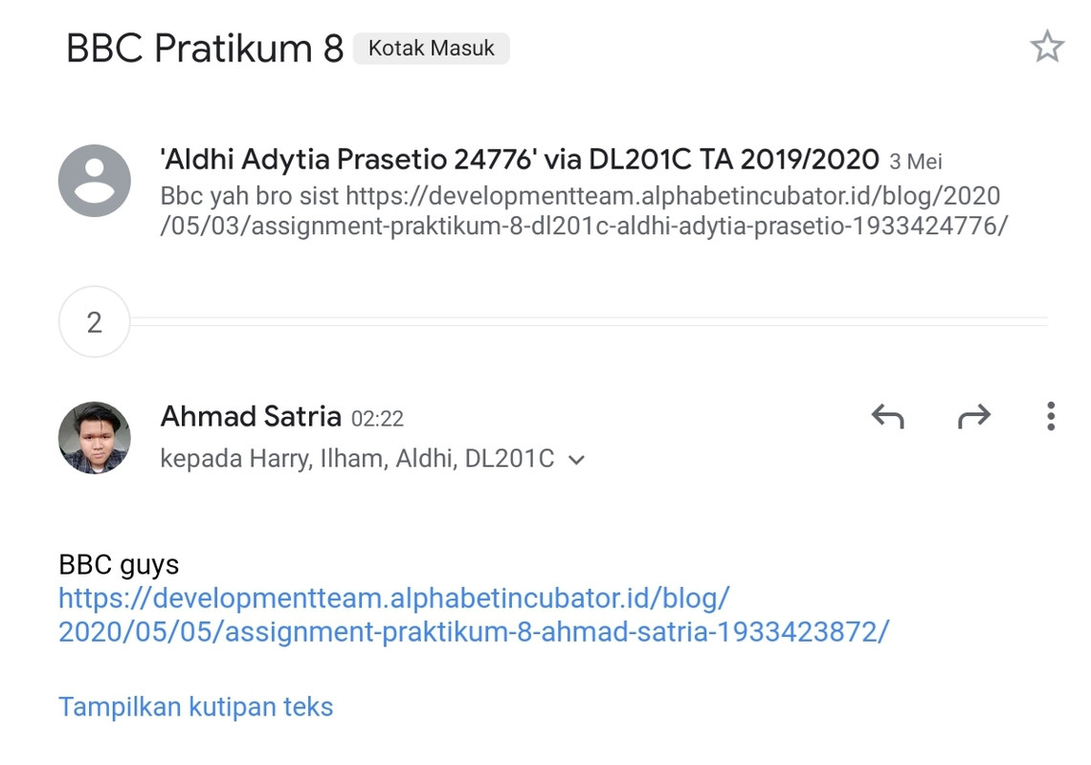The height and width of the screenshot is (765, 1091).
Task: Click the 3 Mei date label
Action: 916,162
